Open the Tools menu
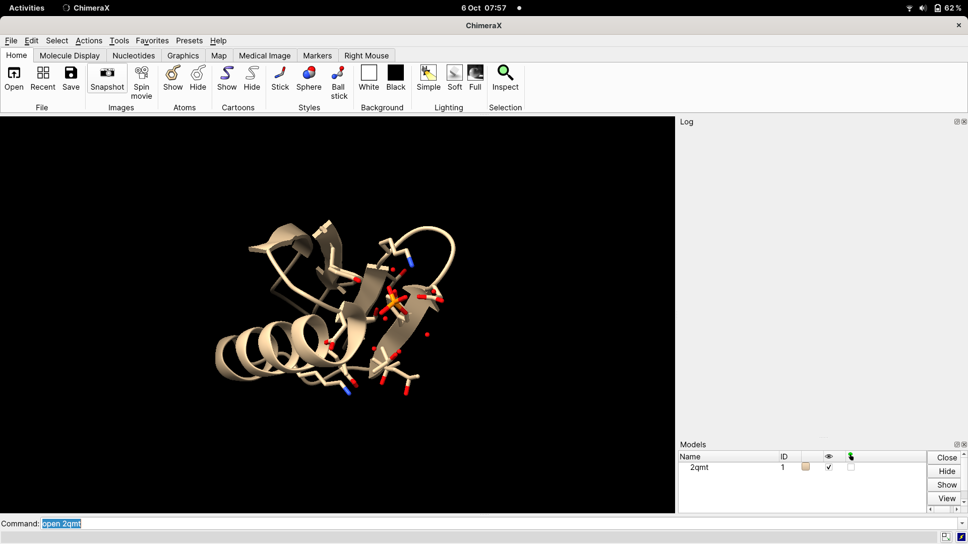This screenshot has width=968, height=544. [119, 41]
